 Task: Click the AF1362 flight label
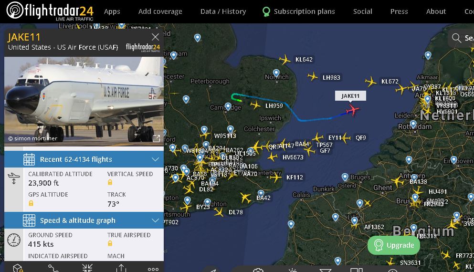click(374, 227)
